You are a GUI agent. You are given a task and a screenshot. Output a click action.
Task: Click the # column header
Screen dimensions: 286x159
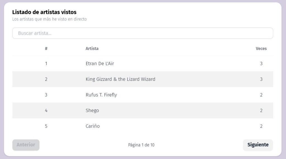tap(46, 49)
